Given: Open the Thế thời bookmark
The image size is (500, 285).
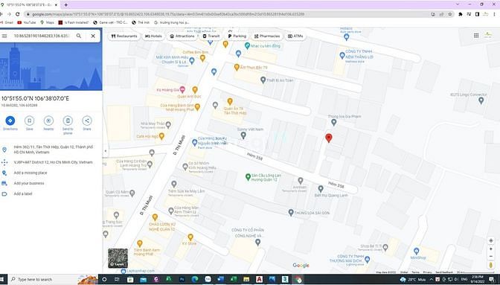Looking at the screenshot, I should point(141,22).
